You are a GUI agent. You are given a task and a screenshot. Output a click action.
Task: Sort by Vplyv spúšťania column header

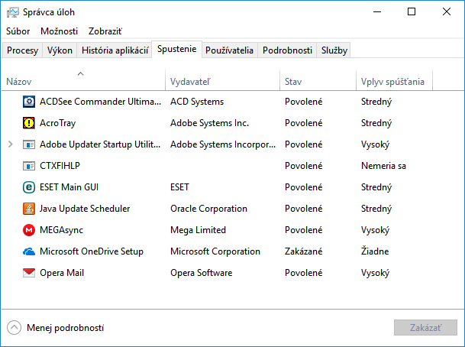(x=392, y=81)
